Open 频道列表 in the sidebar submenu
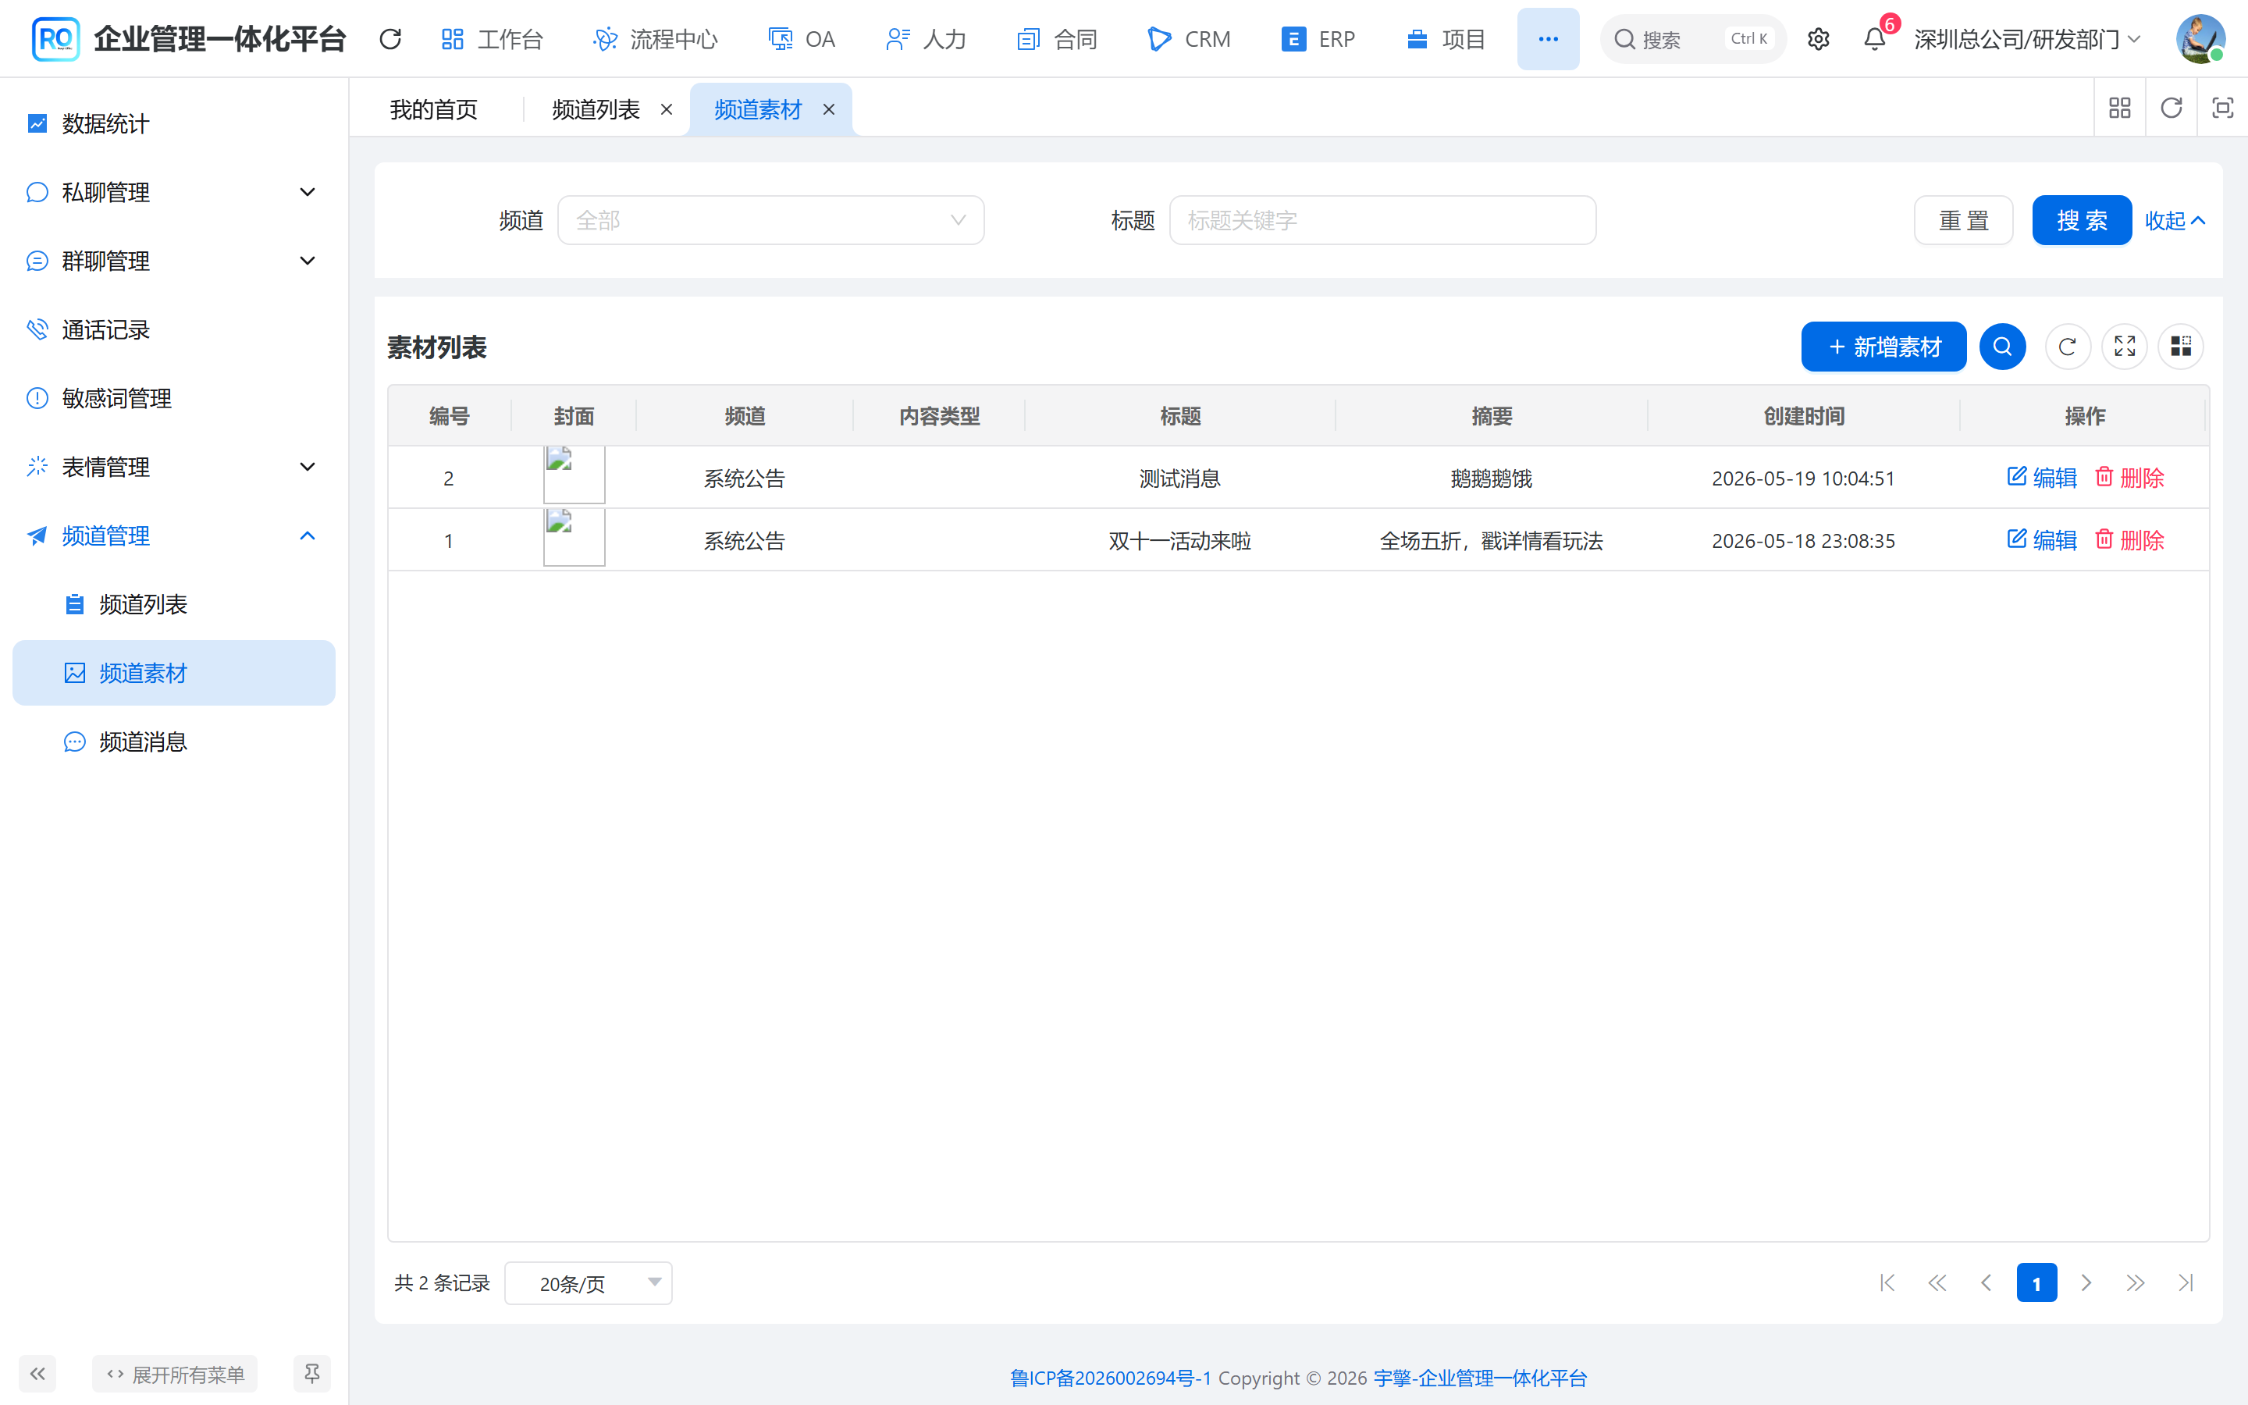The width and height of the screenshot is (2248, 1405). pos(174,605)
